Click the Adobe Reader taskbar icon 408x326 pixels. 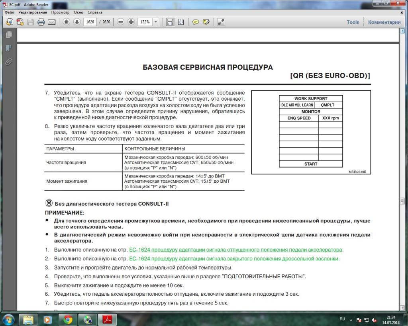point(108,320)
